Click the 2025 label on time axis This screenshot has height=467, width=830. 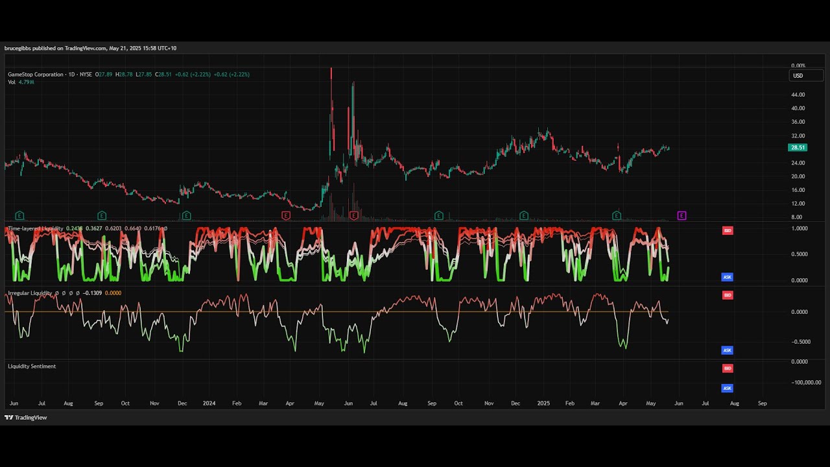click(x=543, y=403)
